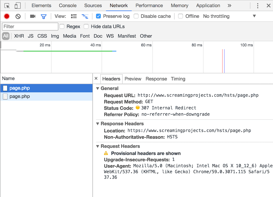Collapse the Request Headers section
273x197 pixels.
tap(98, 146)
